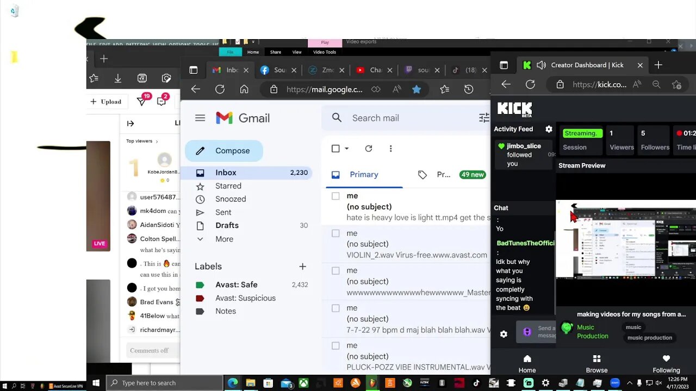Select the 'music production' tag on Kick
Image resolution: width=696 pixels, height=391 pixels.
click(650, 338)
